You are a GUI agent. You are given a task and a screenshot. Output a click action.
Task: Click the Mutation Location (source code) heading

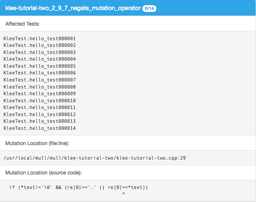pos(43,173)
